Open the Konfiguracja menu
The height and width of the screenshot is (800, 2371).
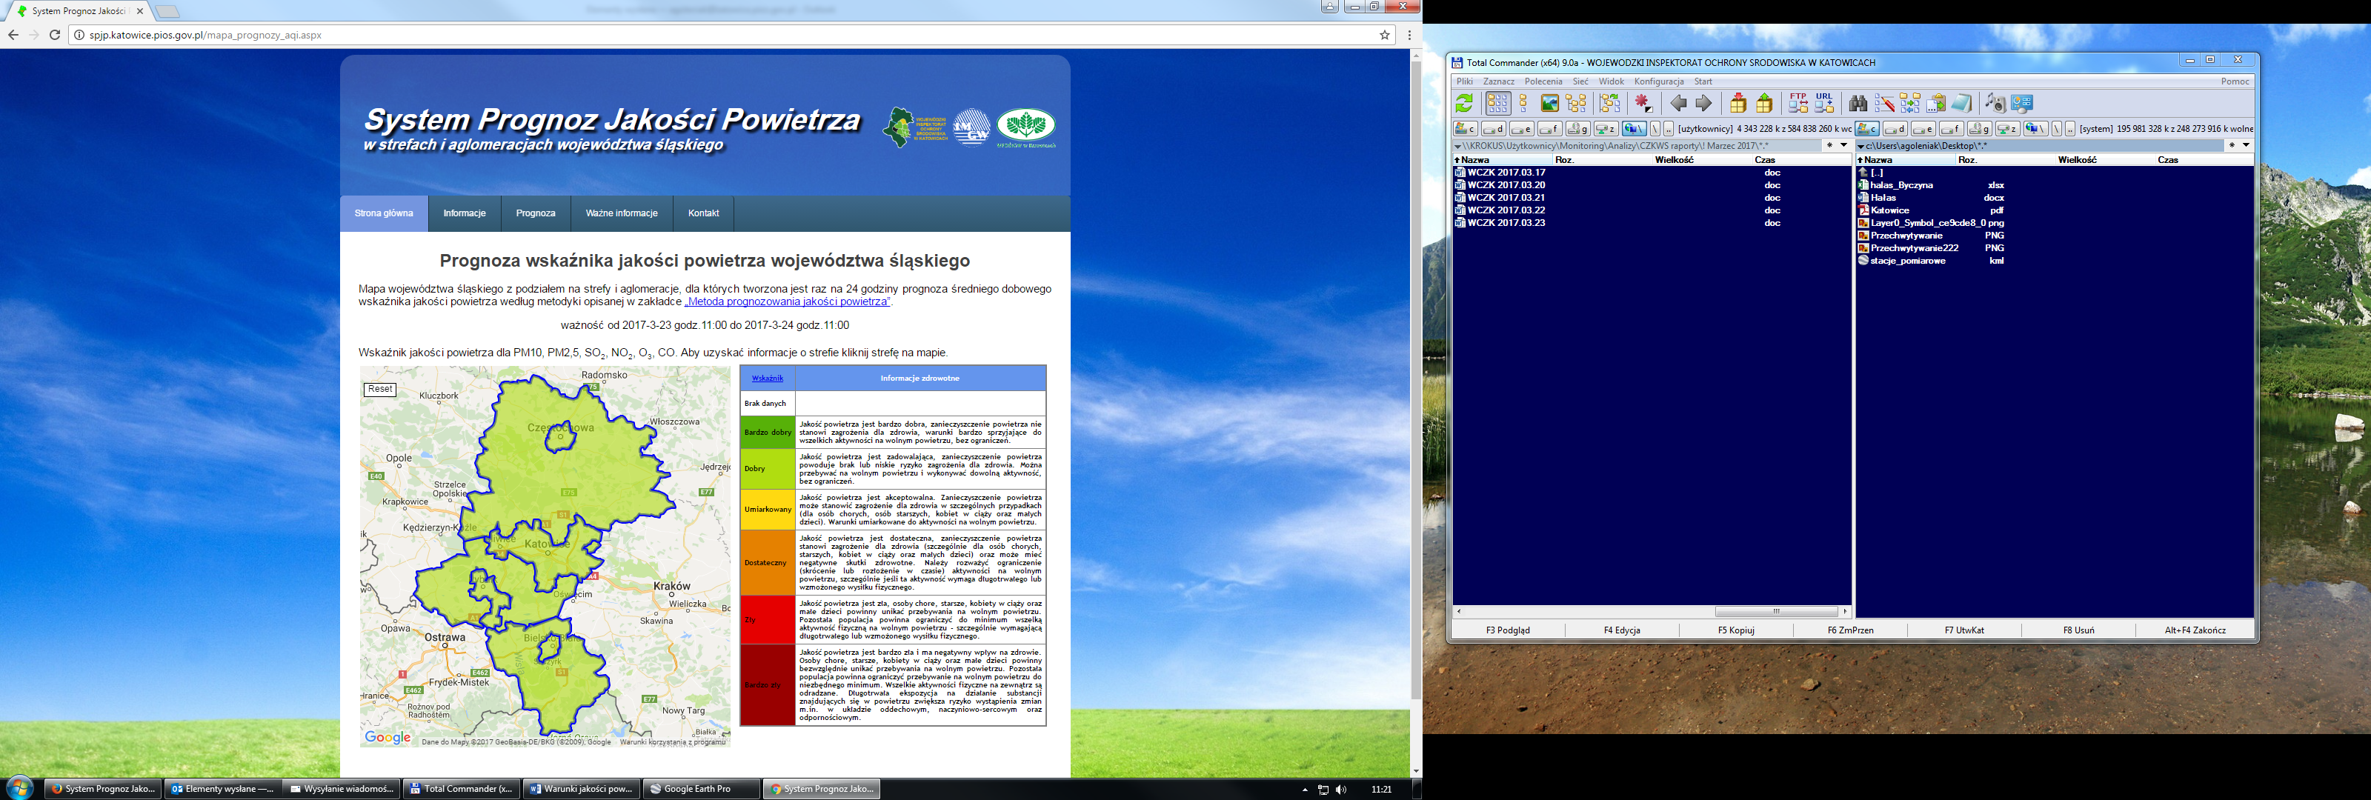(x=1659, y=81)
